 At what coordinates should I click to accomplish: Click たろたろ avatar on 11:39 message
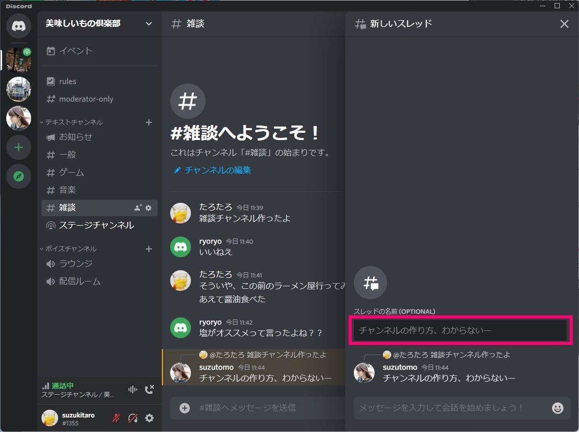pos(181,213)
